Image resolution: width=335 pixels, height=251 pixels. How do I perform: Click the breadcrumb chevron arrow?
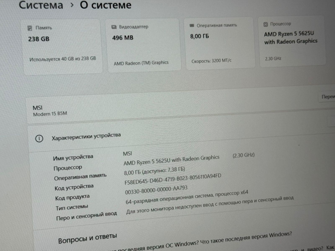pyautogui.click(x=72, y=5)
